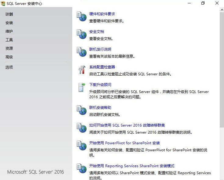Click the globe icon beside 故障转移群集 link
Image resolution: width=224 pixels, height=180 pixels.
coord(82,128)
